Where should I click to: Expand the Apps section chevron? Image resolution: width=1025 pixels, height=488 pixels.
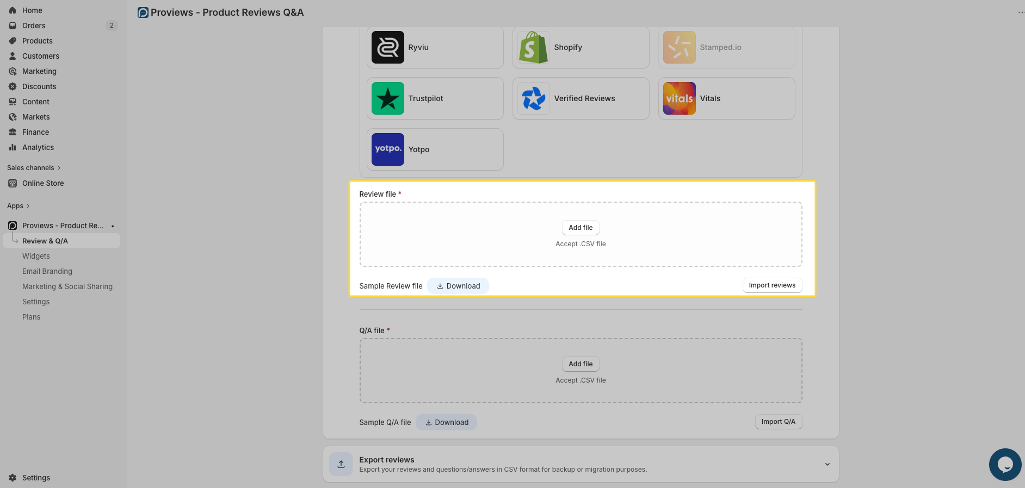[x=28, y=206]
